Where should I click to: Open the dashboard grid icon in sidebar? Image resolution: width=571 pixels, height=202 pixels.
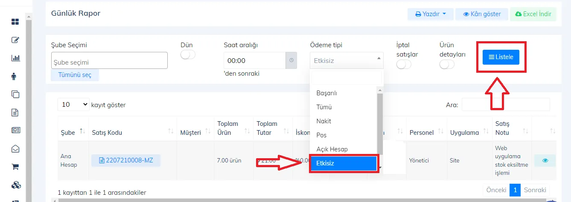pyautogui.click(x=15, y=22)
